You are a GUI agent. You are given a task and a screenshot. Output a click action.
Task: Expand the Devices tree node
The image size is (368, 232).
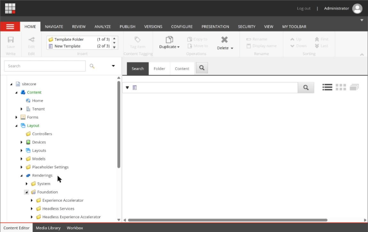(x=21, y=142)
